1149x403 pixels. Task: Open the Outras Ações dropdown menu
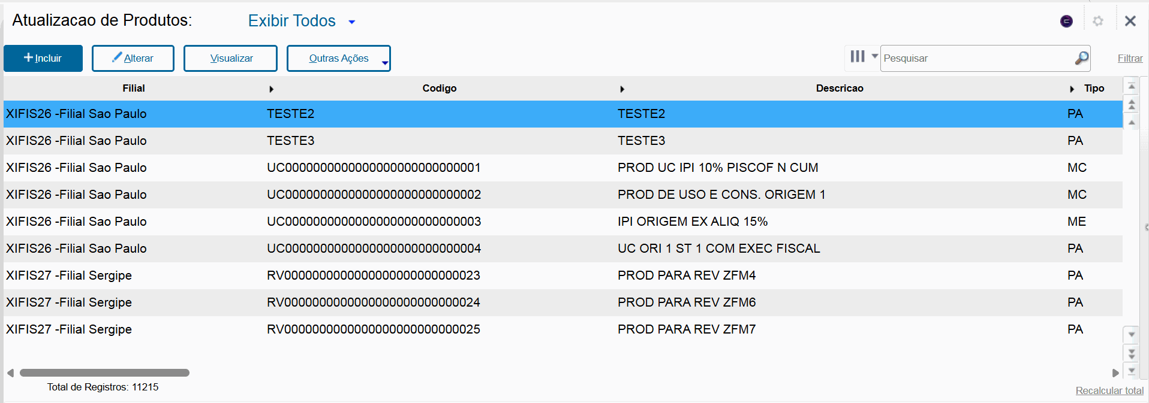(339, 58)
